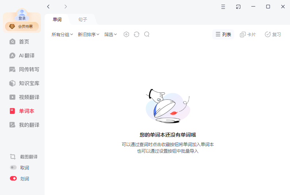Open AI 翻译 from the sidebar
This screenshot has width=290, height=195.
[x=22, y=56]
